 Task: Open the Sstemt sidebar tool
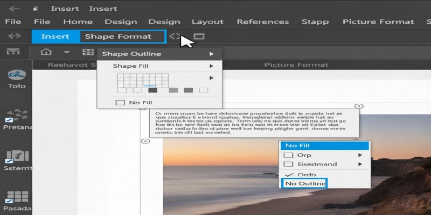[17, 156]
